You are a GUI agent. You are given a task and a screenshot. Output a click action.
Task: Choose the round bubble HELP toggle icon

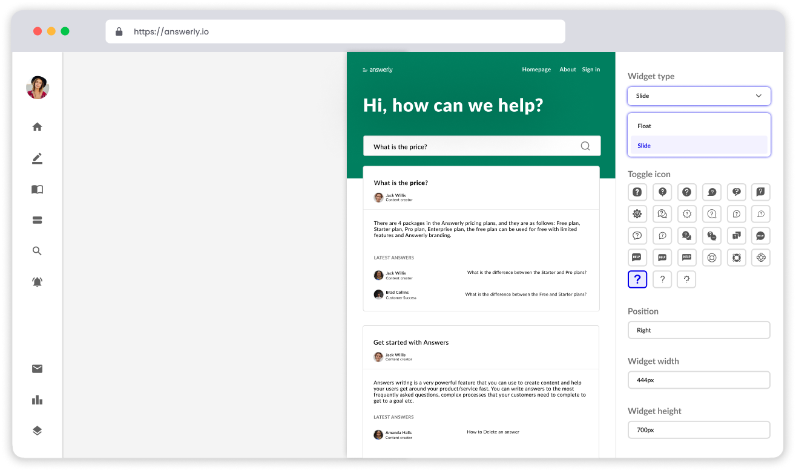coord(761,236)
